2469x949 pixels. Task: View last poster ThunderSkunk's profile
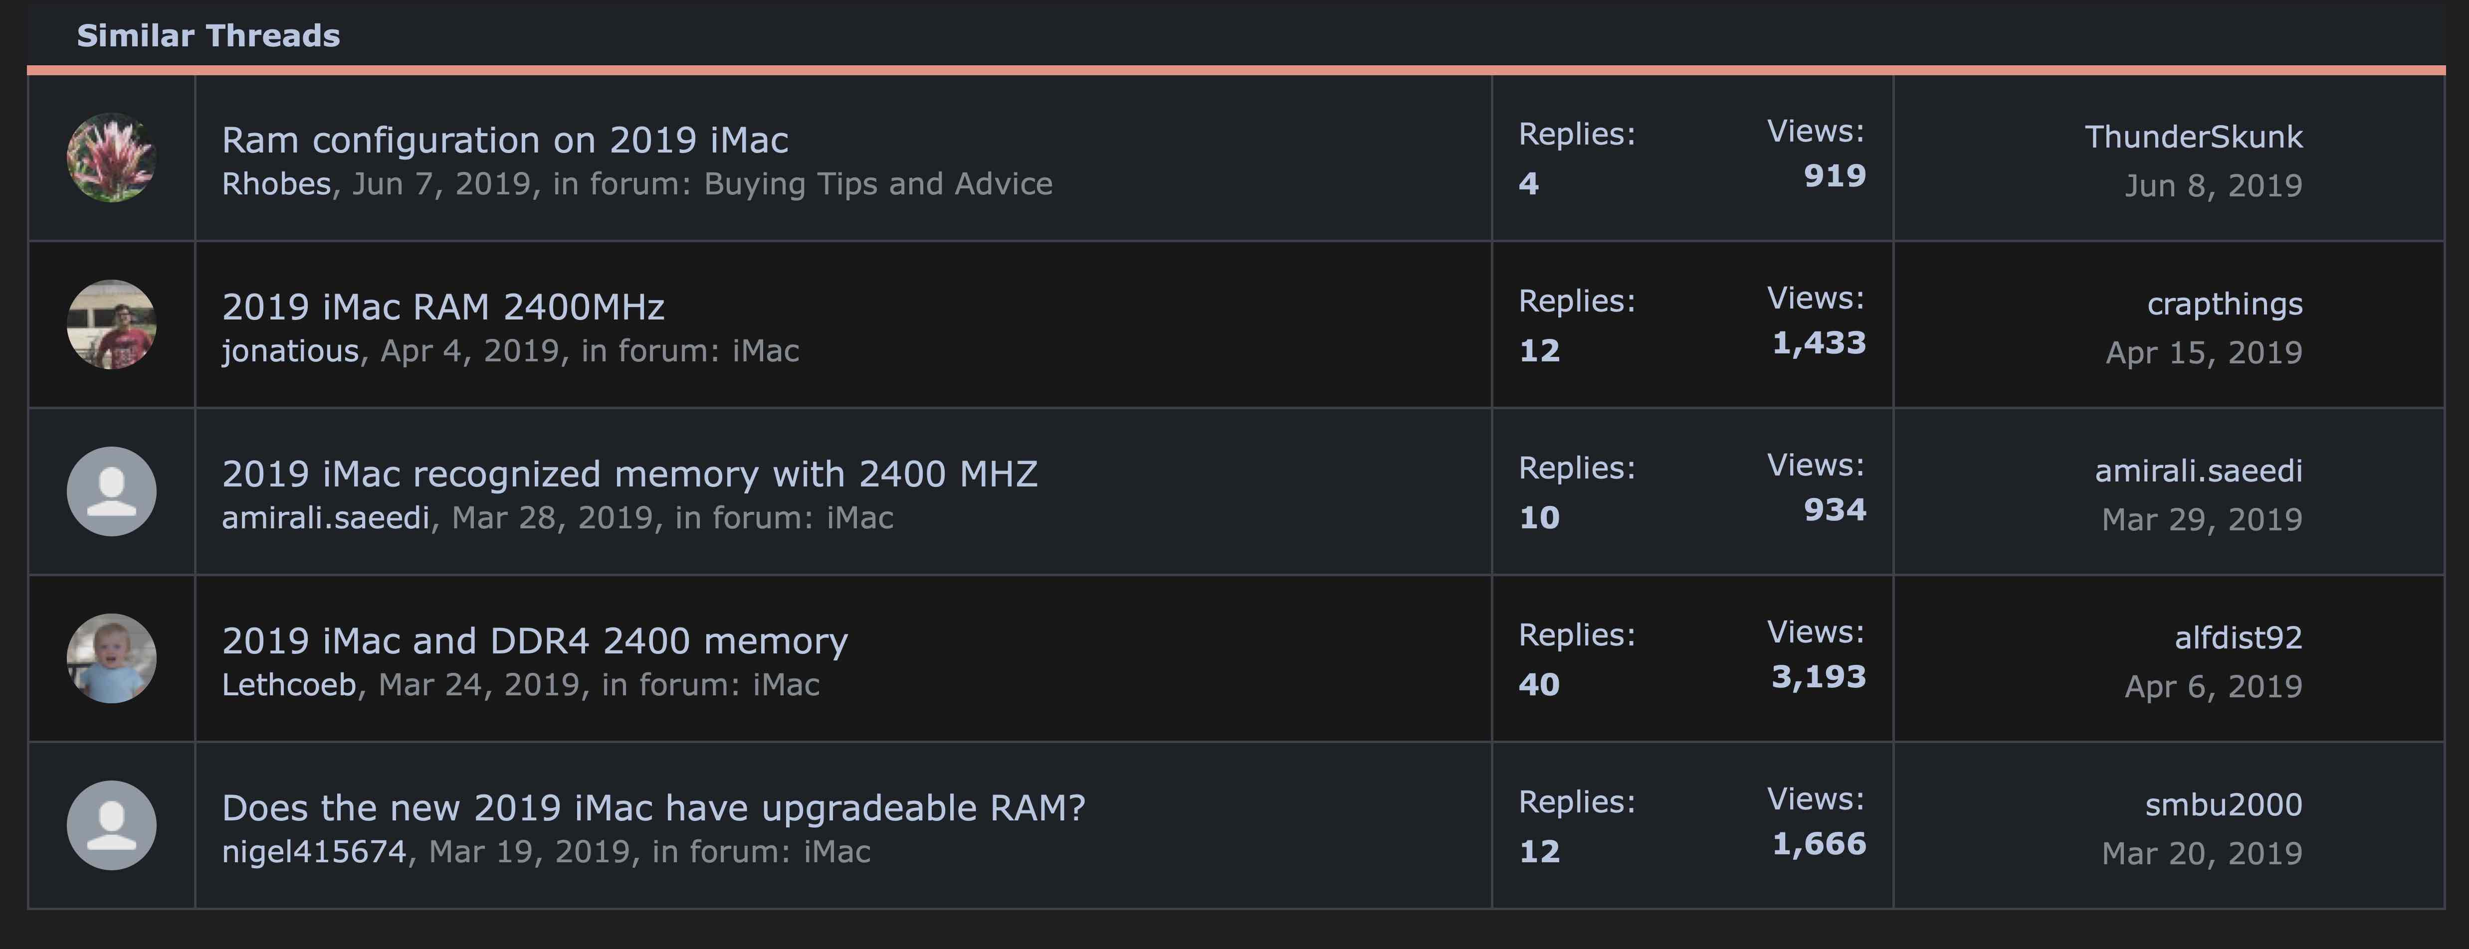(x=2193, y=137)
